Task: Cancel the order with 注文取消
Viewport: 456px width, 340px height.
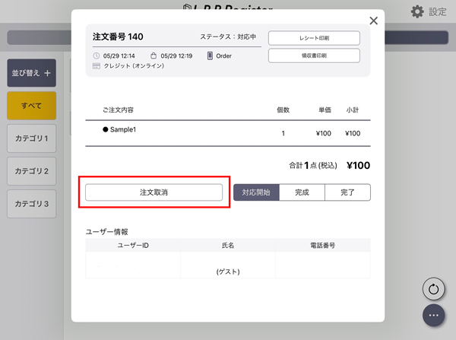Action: pos(154,192)
